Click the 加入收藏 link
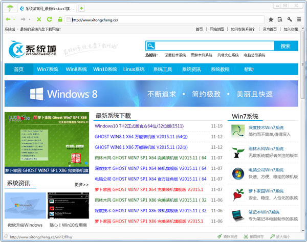Screen dimensions: 307x242 tap(291, 29)
